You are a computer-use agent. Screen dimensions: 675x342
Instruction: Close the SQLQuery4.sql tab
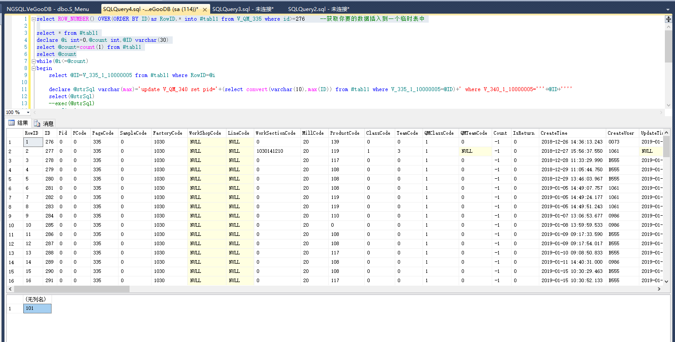tap(206, 9)
